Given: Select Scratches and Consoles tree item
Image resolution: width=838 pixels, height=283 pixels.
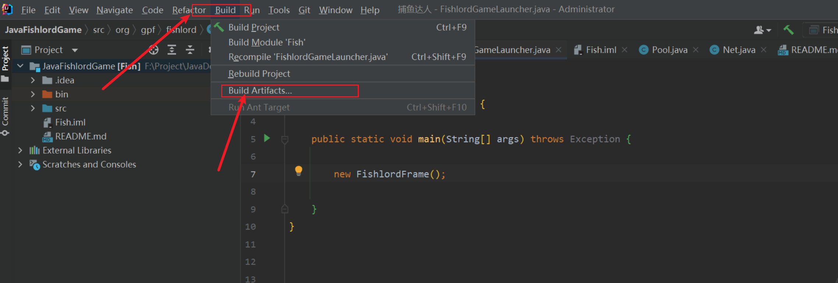Looking at the screenshot, I should pos(89,164).
